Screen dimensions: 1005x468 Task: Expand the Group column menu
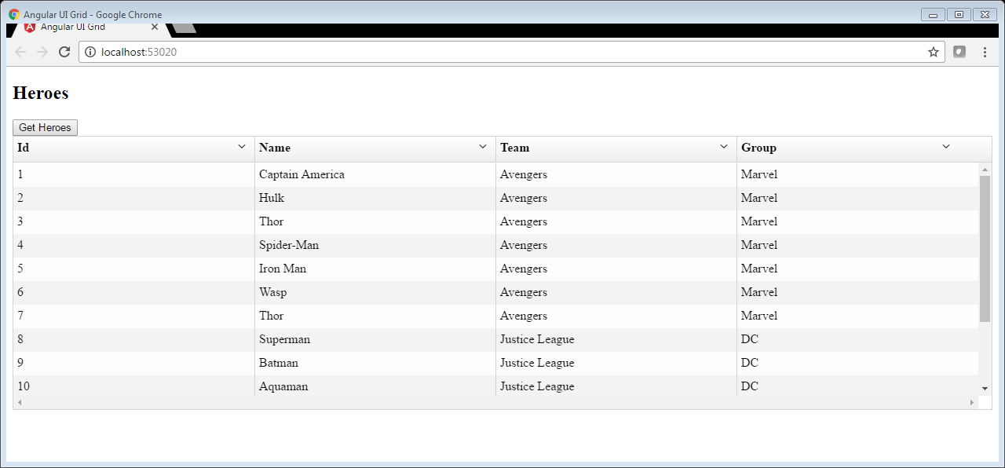pyautogui.click(x=946, y=146)
